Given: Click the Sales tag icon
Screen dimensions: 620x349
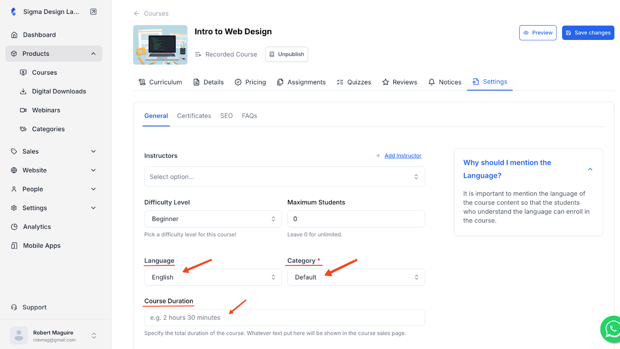Looking at the screenshot, I should pyautogui.click(x=14, y=151).
